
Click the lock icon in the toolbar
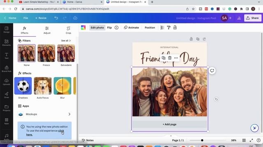(175, 27)
